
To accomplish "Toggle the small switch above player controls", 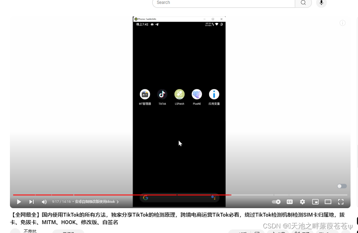I will point(342,186).
